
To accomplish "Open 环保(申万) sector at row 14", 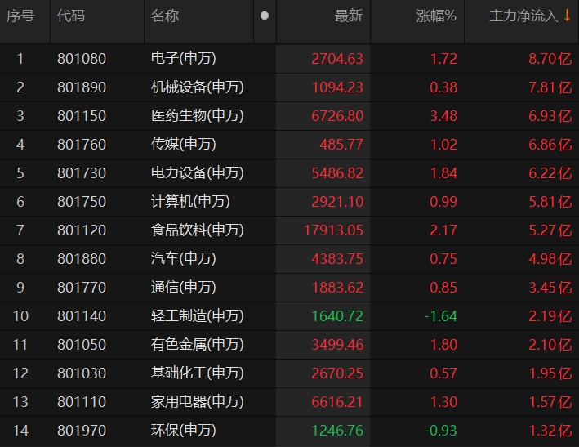I will (184, 431).
